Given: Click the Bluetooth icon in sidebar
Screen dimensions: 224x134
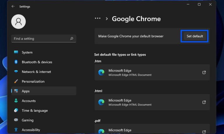Looking at the screenshot, I should 16,62.
